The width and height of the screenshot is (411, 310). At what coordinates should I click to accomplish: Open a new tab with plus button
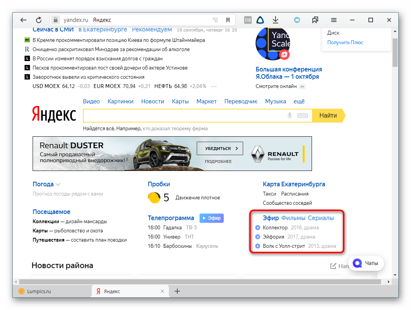coord(177,291)
